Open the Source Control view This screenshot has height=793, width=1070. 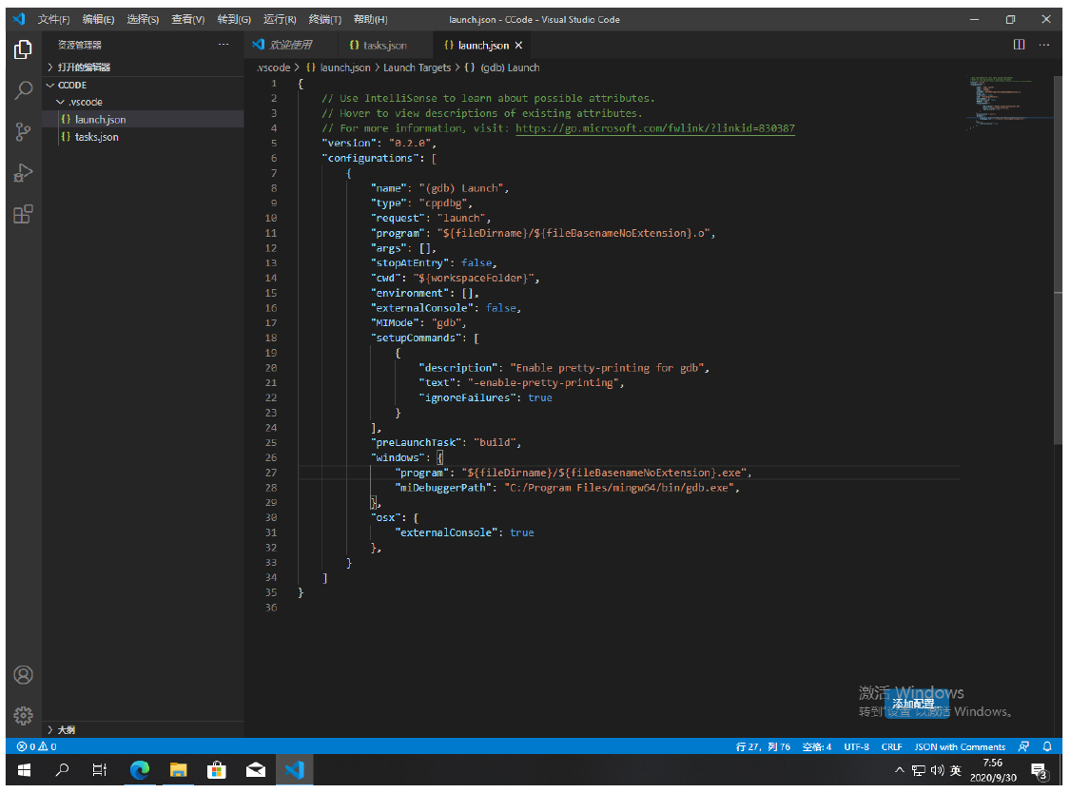coord(23,132)
